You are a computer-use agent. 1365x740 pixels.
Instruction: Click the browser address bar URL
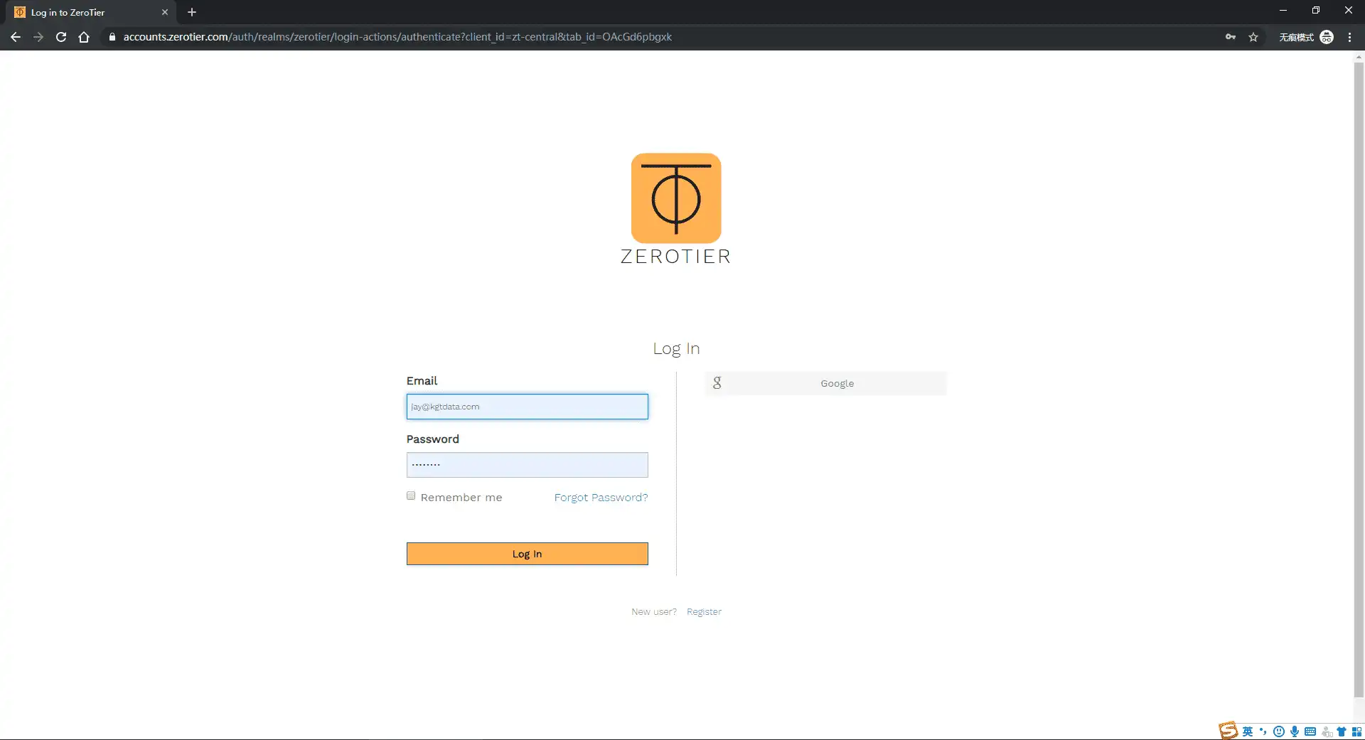coord(397,37)
